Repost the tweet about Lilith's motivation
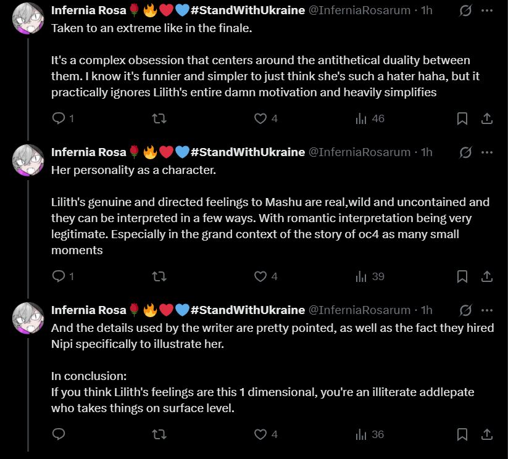Image resolution: width=508 pixels, height=459 pixels. point(159,118)
